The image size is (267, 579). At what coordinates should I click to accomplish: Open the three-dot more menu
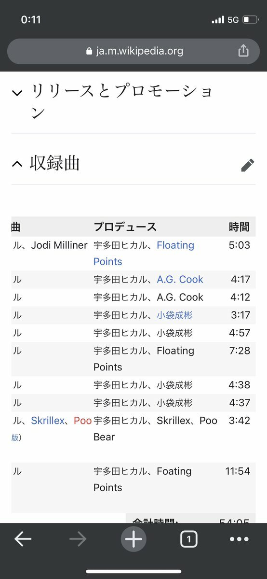pyautogui.click(x=239, y=539)
